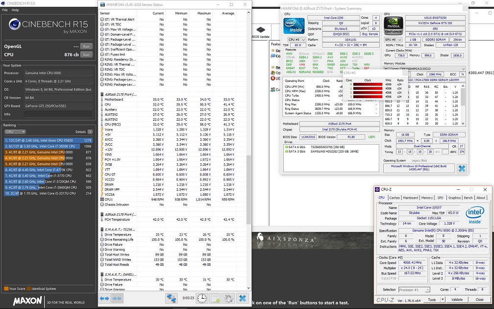Run the CPU benchmark

[86, 54]
